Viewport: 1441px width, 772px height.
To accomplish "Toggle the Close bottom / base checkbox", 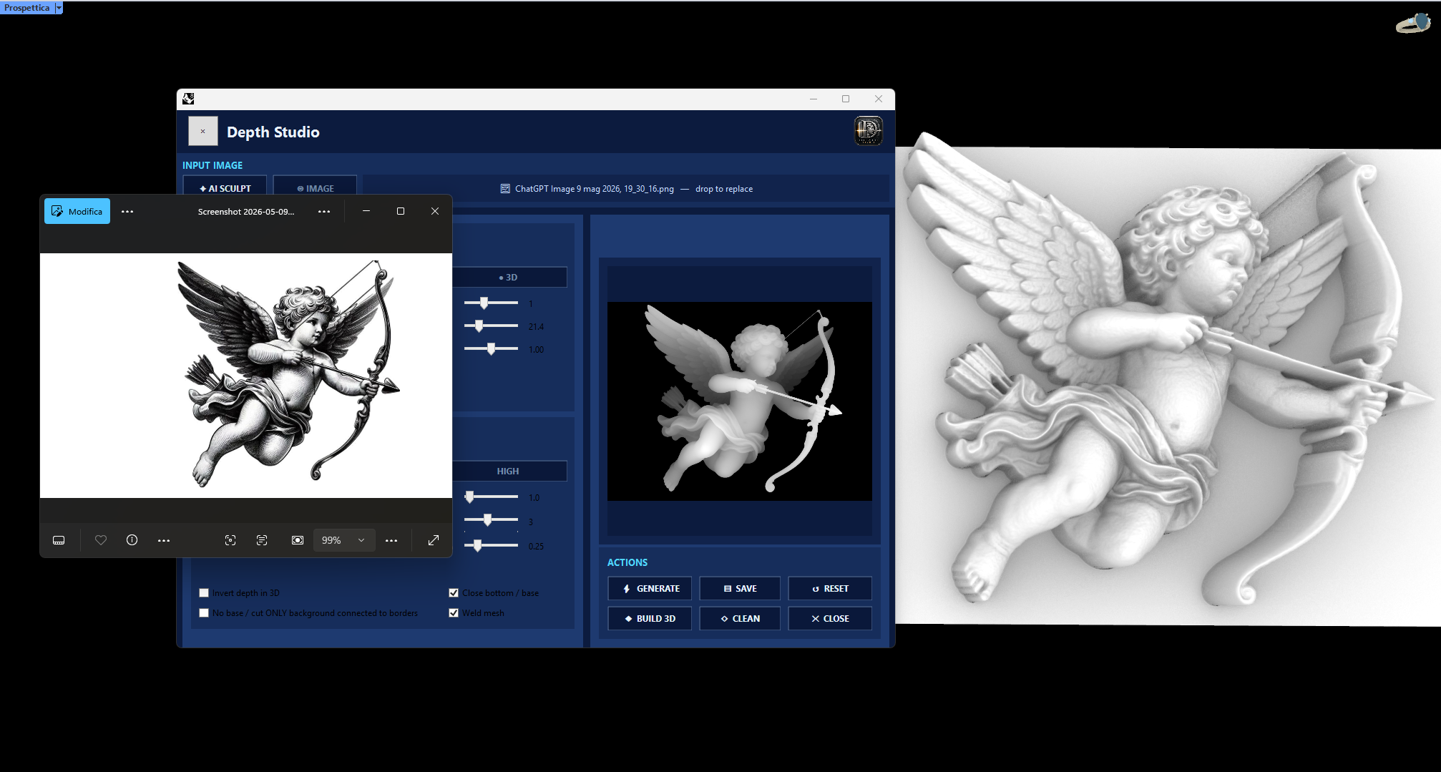I will pos(454,592).
